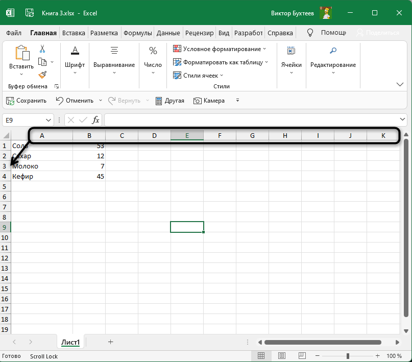Click the zoom out minus button
412x362 pixels.
tap(318, 356)
